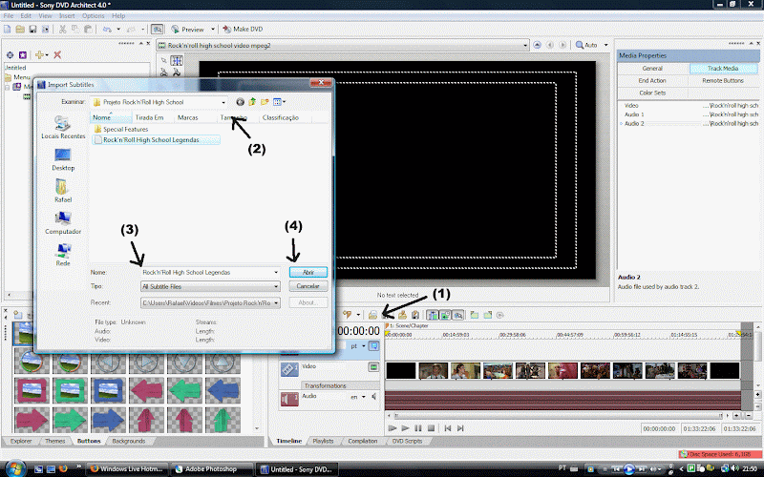Open the DVD Scripts tab
The image size is (764, 477).
[407, 441]
